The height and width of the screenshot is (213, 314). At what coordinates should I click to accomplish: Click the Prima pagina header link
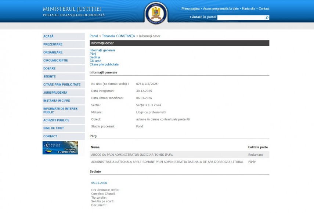click(191, 8)
